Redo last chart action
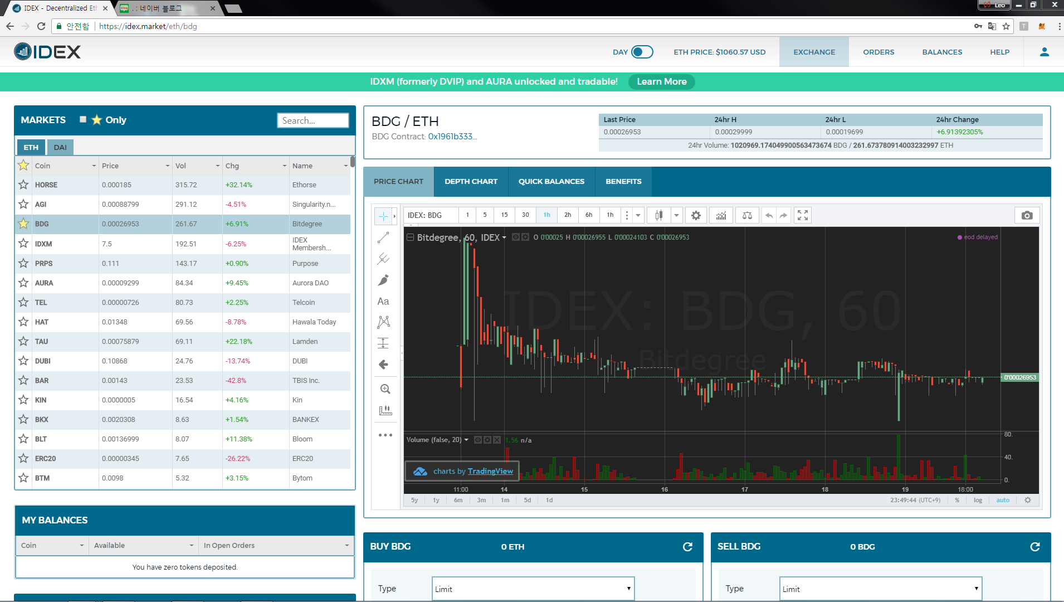The height and width of the screenshot is (602, 1064). 783,215
